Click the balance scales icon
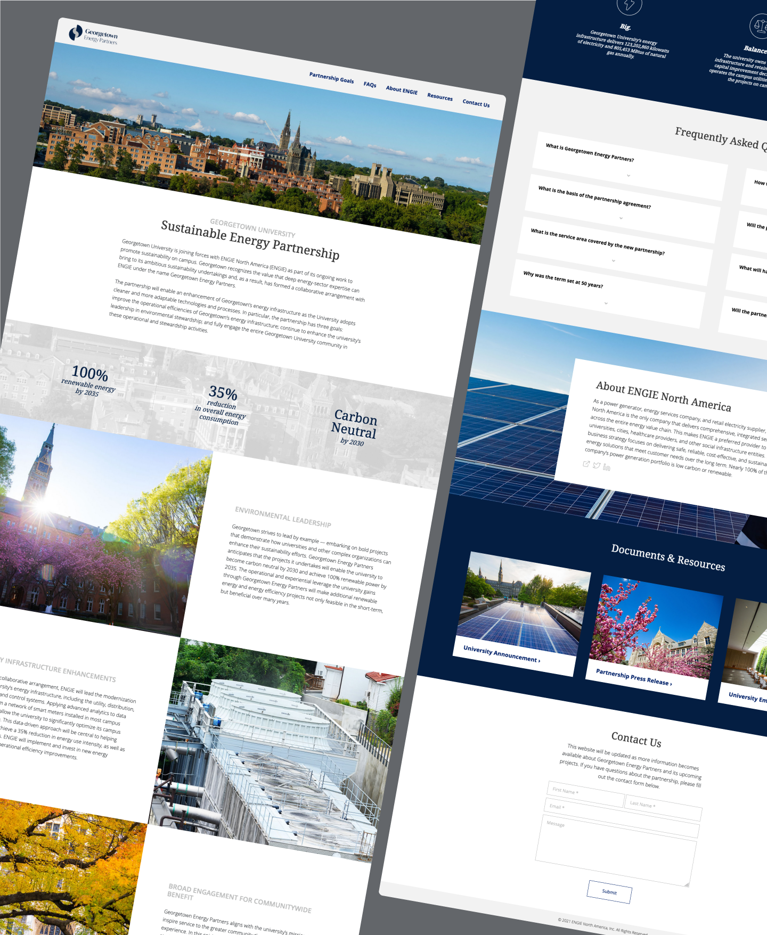 760,26
